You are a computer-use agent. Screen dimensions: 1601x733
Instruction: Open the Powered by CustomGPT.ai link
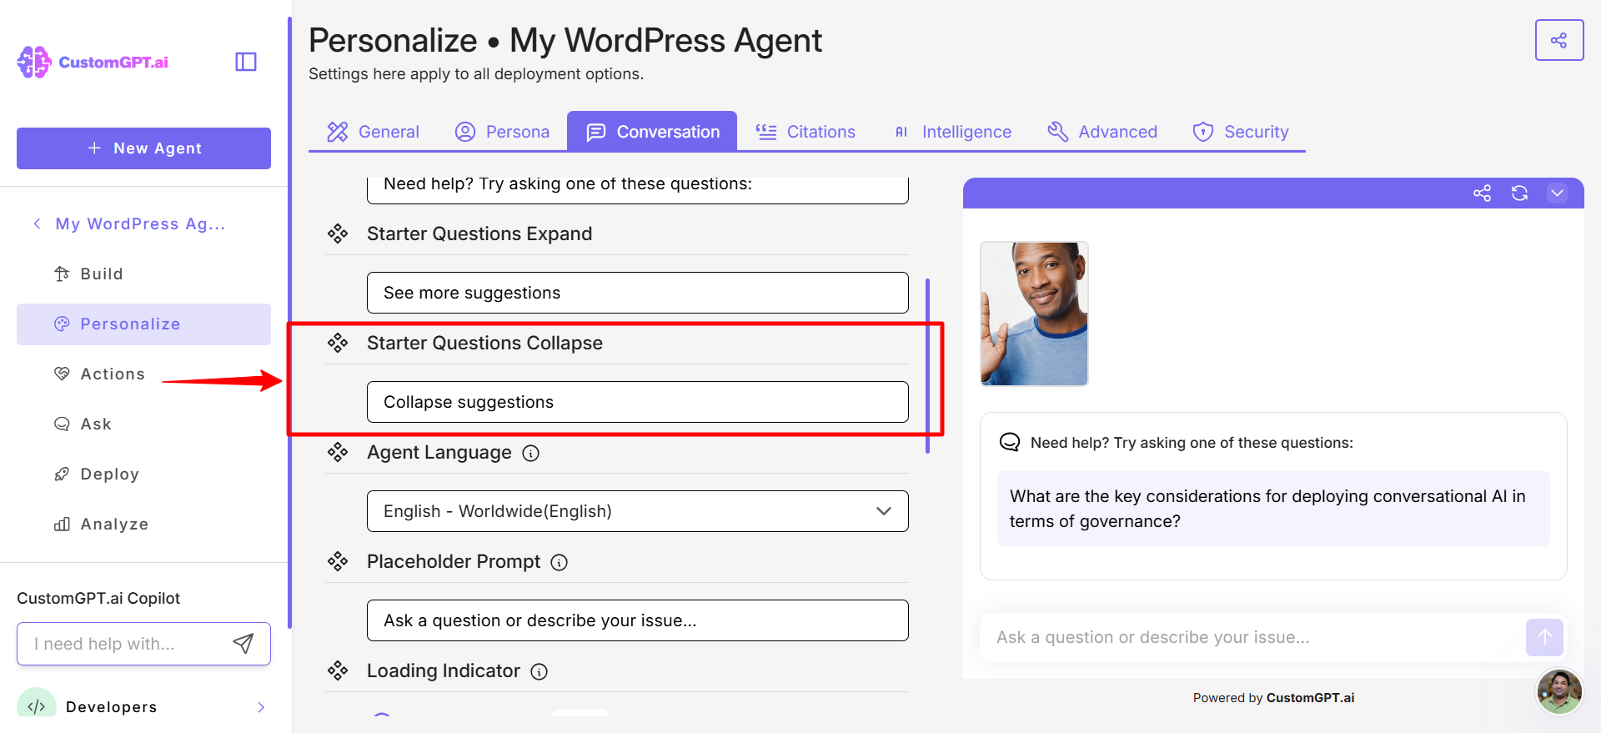[1273, 698]
